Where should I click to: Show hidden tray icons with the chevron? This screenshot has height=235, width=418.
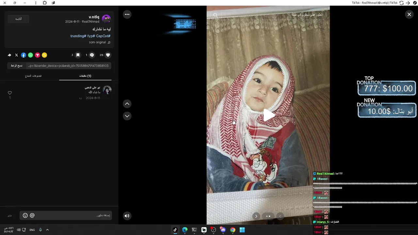tap(47, 230)
